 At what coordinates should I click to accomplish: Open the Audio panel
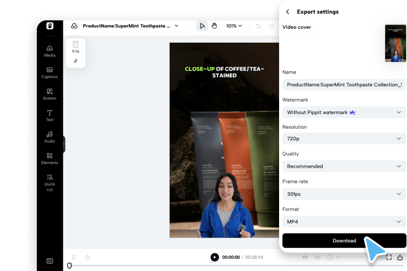pyautogui.click(x=49, y=137)
